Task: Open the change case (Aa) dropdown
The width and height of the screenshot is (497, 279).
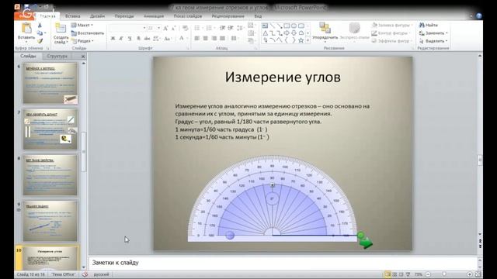Action: pyautogui.click(x=168, y=38)
